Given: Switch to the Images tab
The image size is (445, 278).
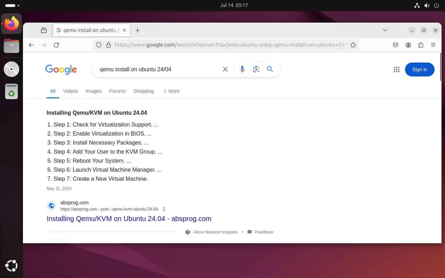Looking at the screenshot, I should (94, 91).
